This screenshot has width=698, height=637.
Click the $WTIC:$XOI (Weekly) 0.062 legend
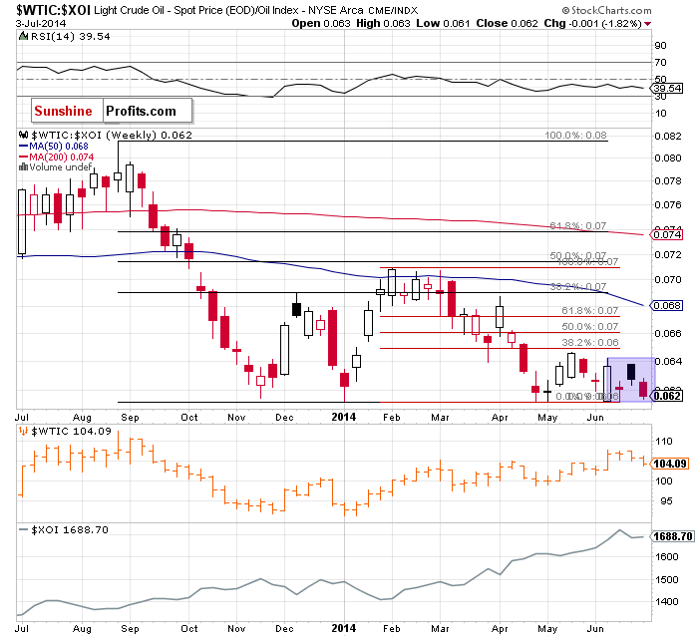[112, 135]
